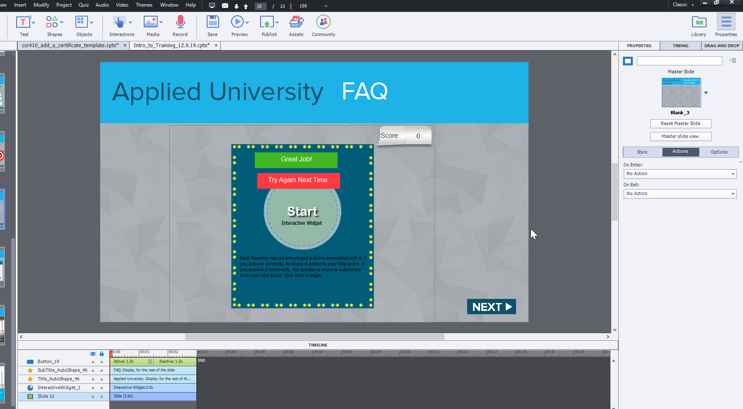Toggle visibility dot for Button_19 layer

point(93,362)
